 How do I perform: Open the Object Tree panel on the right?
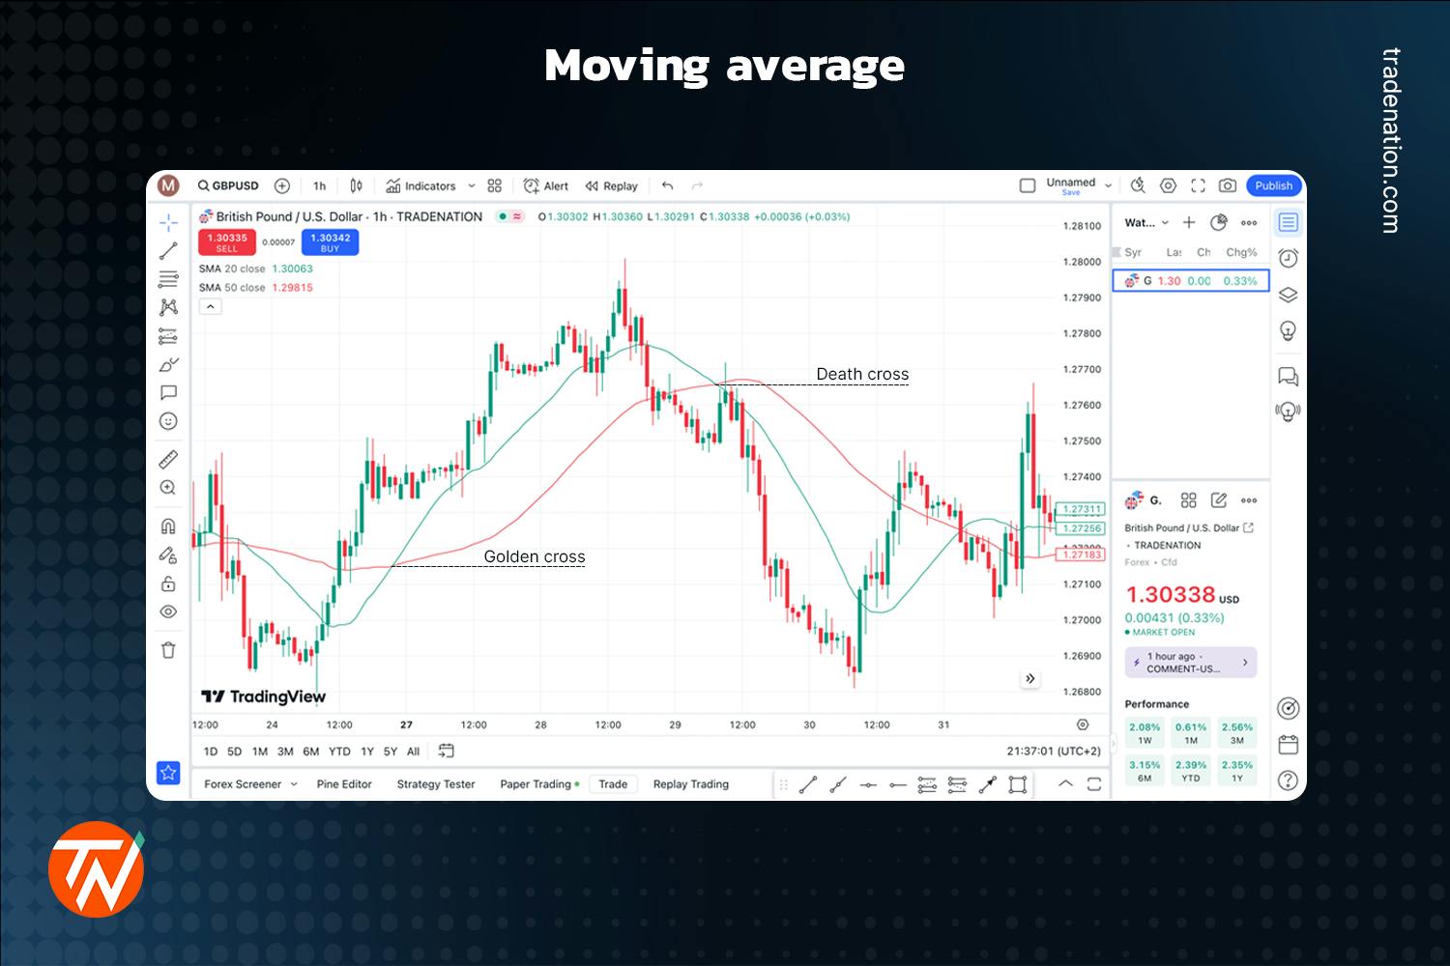1288,294
